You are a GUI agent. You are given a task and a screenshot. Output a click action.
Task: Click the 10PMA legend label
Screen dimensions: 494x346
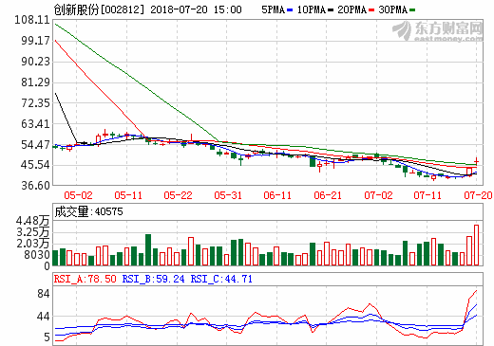[312, 9]
